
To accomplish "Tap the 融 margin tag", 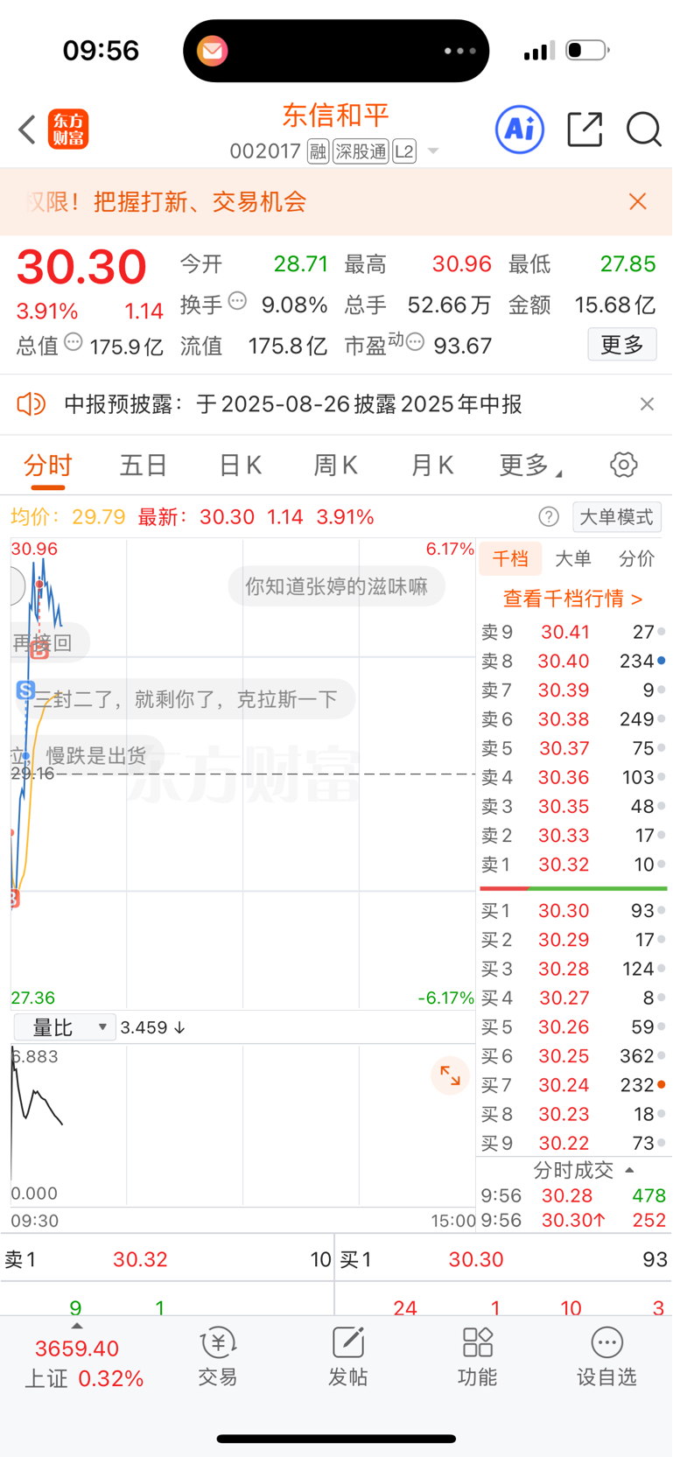I will (318, 152).
